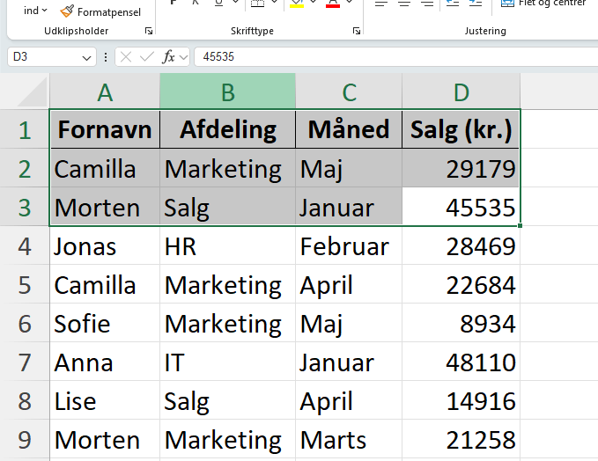The height and width of the screenshot is (461, 598).
Task: Select the Februar cell
Action: click(x=348, y=246)
